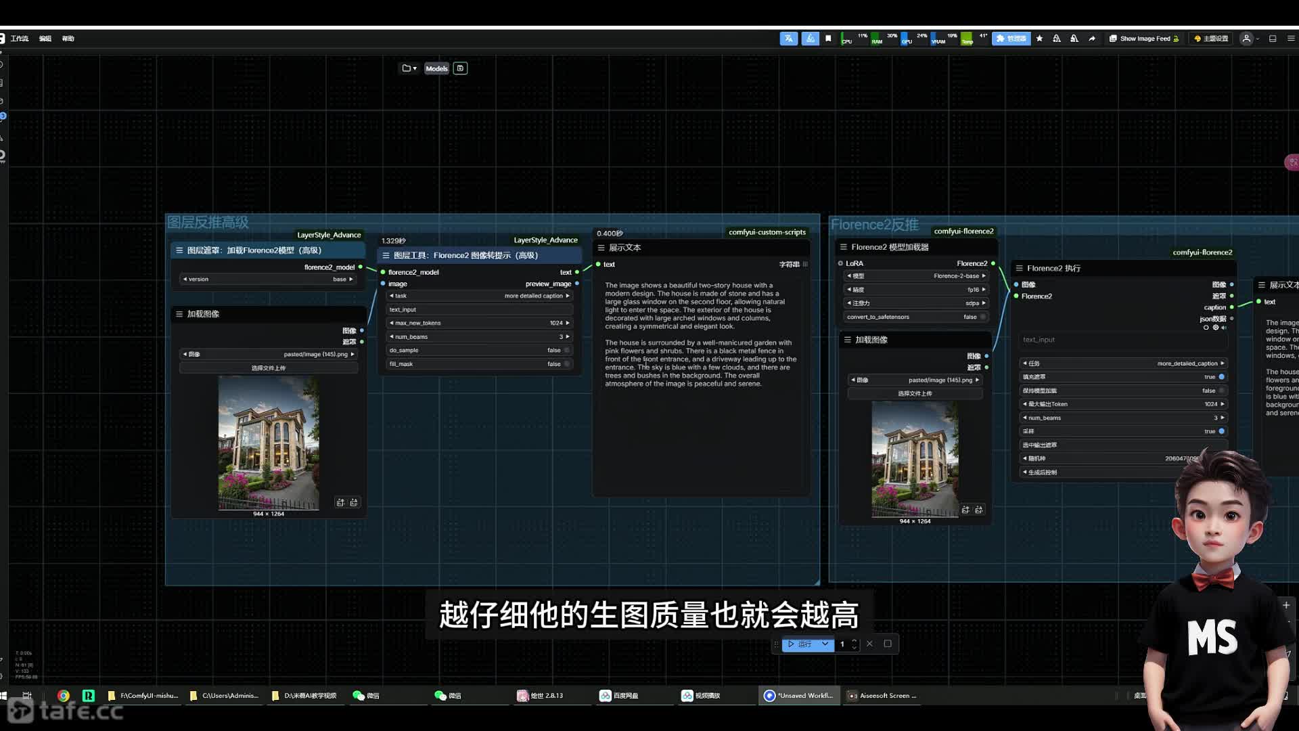
Task: Click the share arrow icon in the toolbar
Action: 1091,39
